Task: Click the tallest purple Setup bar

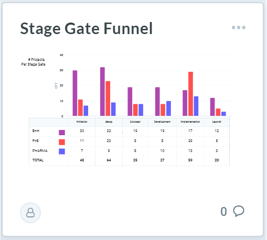Action: tap(102, 92)
